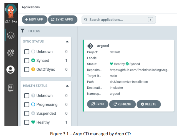185x138 pixels.
Task: Collapse the SYNC STATUS filter section
Action: [x=67, y=42]
